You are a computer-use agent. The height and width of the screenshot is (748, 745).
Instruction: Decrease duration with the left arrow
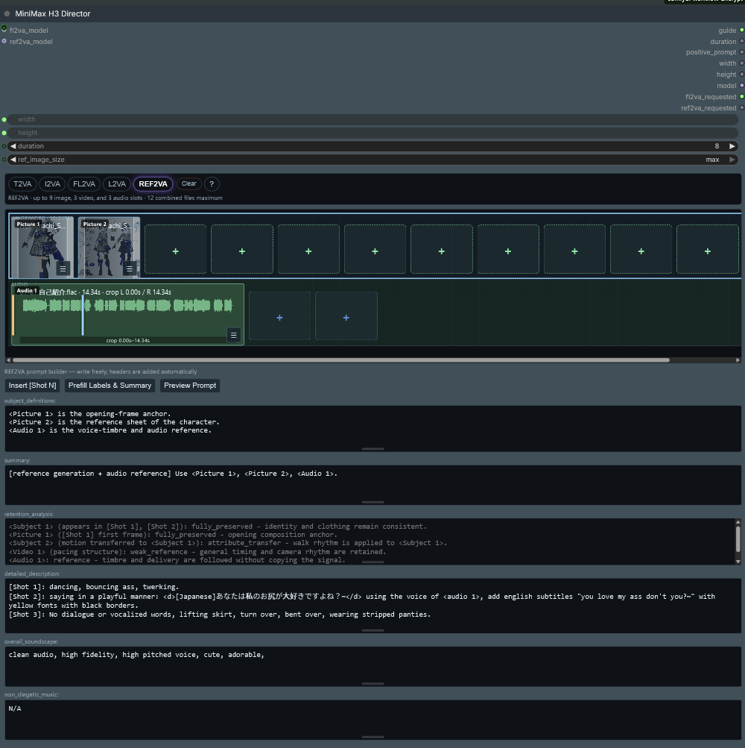click(13, 146)
